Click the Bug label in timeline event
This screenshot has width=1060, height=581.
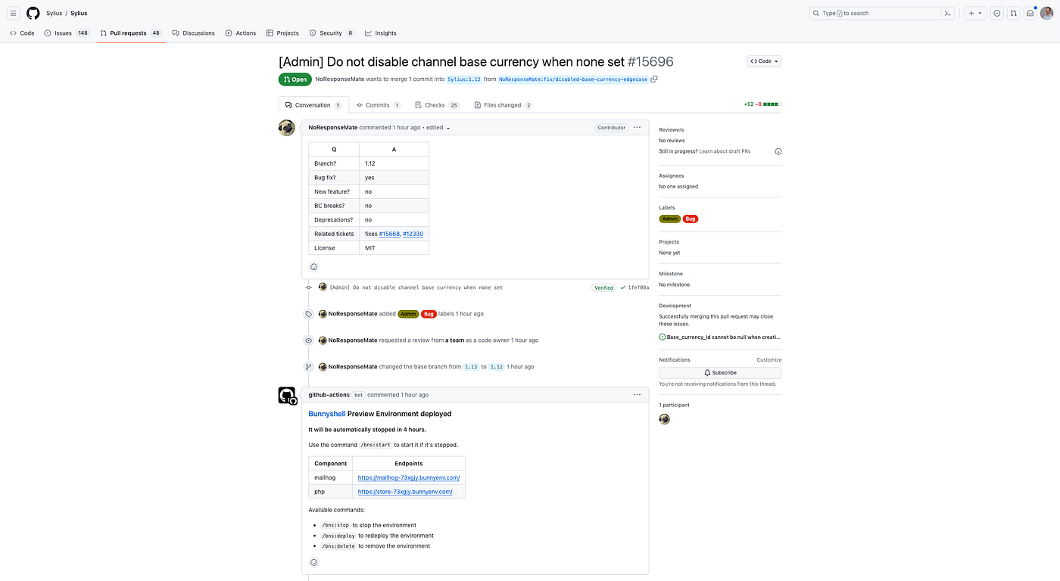(429, 314)
